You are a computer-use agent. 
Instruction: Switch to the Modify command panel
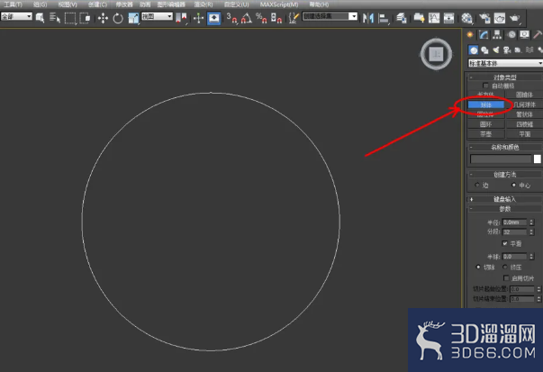[484, 34]
